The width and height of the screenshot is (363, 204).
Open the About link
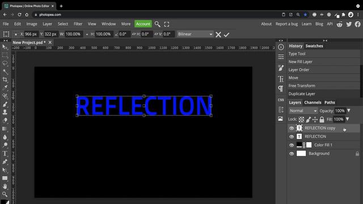[266, 24]
